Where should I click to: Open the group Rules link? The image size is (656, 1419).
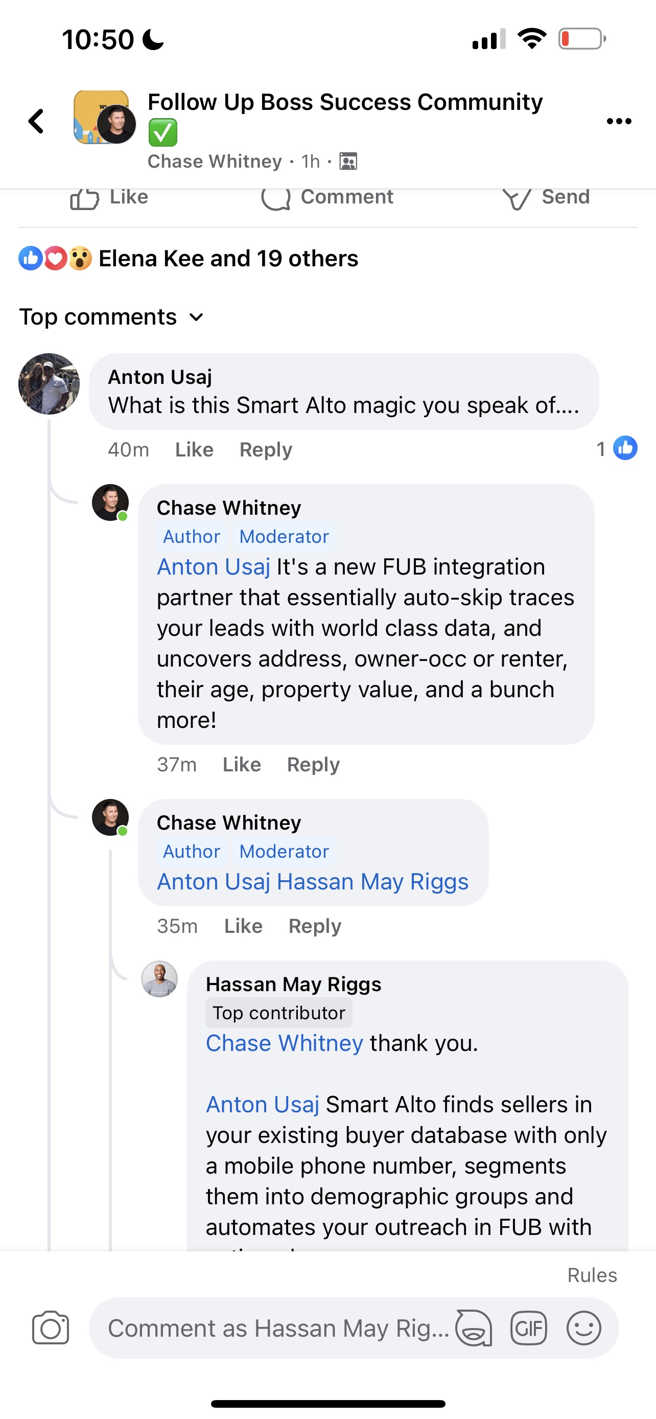click(x=592, y=1275)
